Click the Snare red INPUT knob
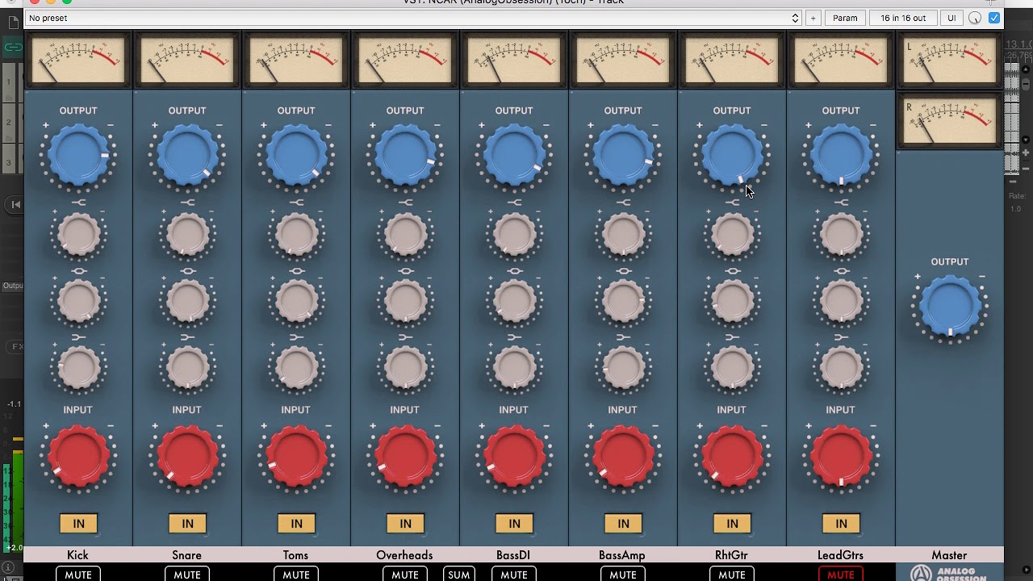 tap(187, 457)
